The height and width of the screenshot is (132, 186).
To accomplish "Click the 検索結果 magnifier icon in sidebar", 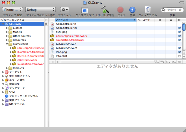I will tap(6, 84).
